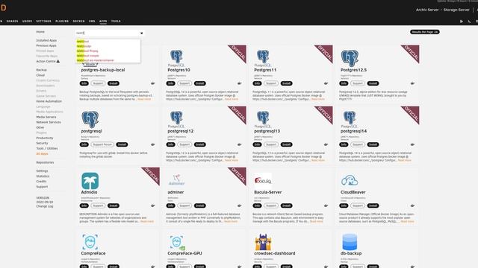
Task: Open the Admidio palm tree icon
Action: tap(90, 181)
